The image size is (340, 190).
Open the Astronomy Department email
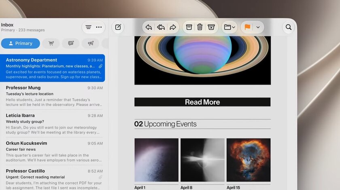tap(53, 68)
